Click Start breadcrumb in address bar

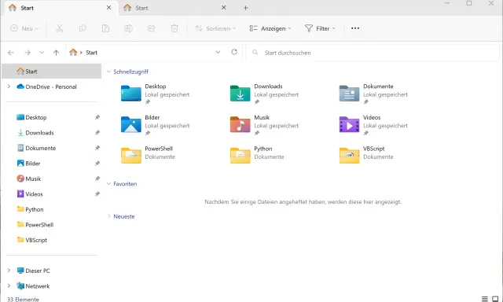point(91,53)
